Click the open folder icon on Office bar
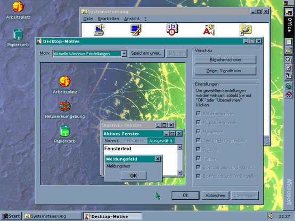Viewport: 295px width, 221px height. pyautogui.click(x=289, y=50)
